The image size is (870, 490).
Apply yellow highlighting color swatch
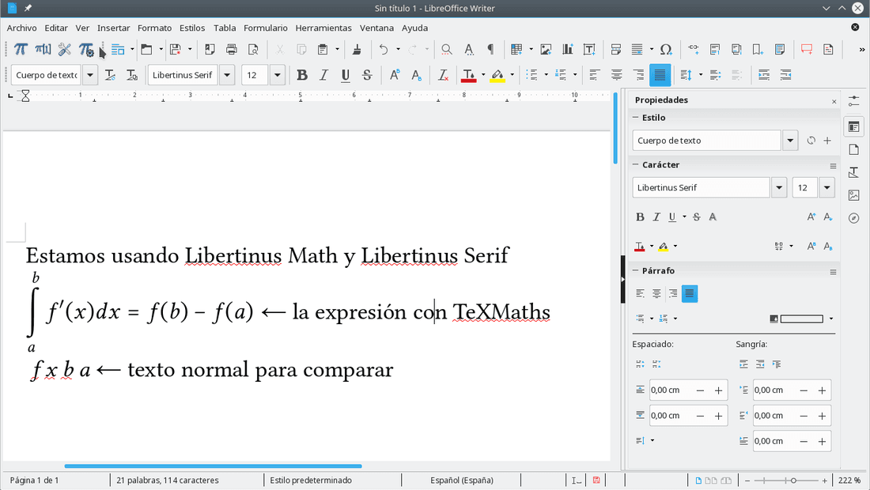click(x=497, y=75)
